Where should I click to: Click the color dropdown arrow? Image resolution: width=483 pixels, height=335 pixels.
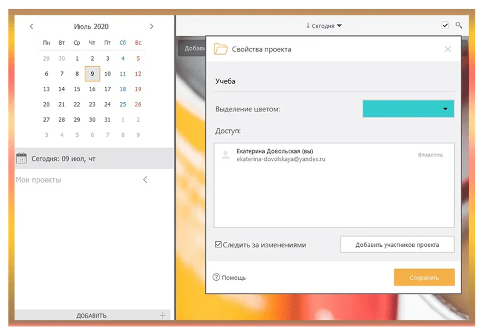click(445, 109)
